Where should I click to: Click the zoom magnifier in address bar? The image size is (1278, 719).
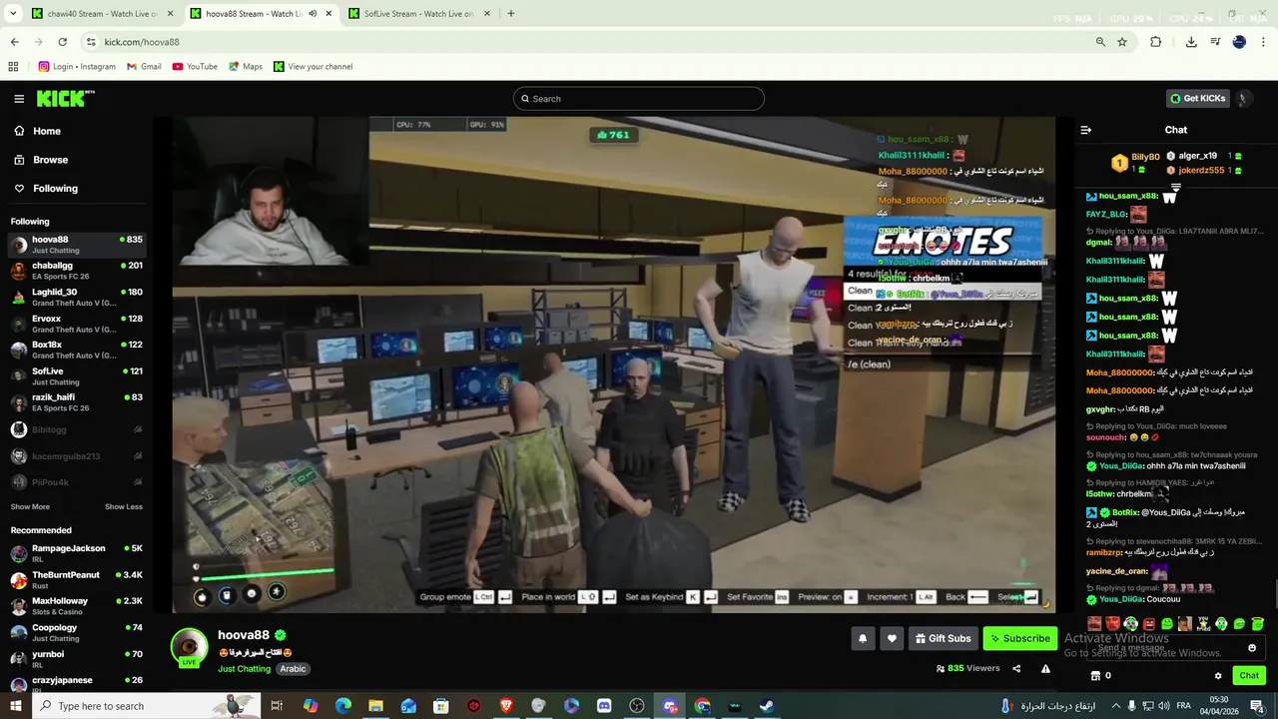(1100, 42)
